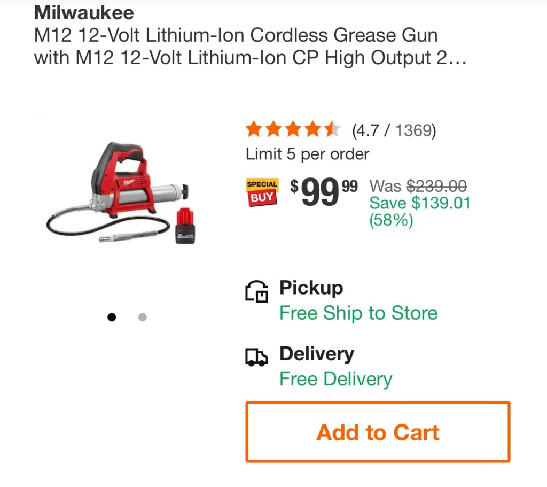Select the first black carousel dot

click(x=112, y=317)
